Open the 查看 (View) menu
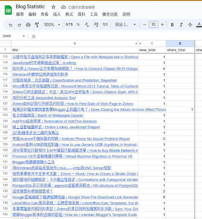202x219 pixels. pyautogui.click(x=44, y=14)
